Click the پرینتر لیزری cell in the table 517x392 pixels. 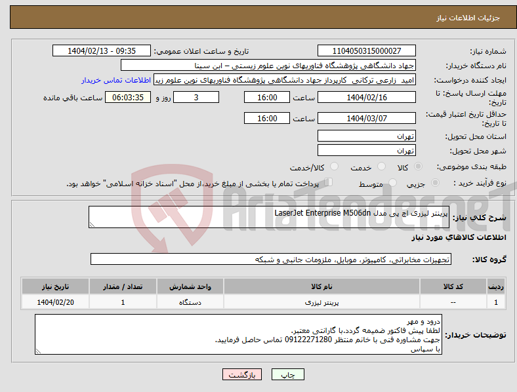(321, 302)
